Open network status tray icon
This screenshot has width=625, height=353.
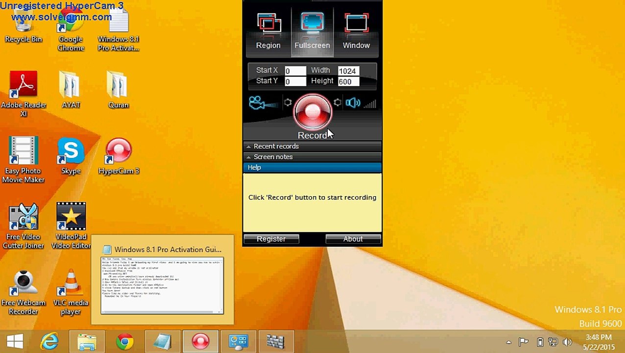click(x=553, y=342)
